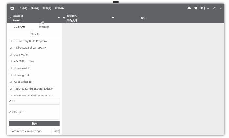Click the Undo button
Screen dimensions: 229x138
[x=56, y=131]
